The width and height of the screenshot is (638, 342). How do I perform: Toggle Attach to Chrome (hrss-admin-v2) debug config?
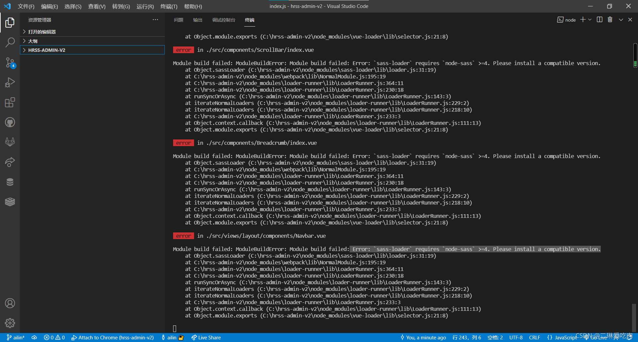[113, 337]
